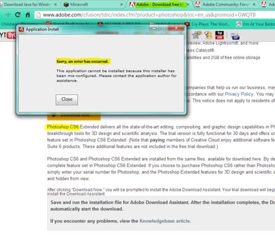This screenshot has width=275, height=244.
Task: Close the Download Java for Windows tab
Action: coord(56,4)
